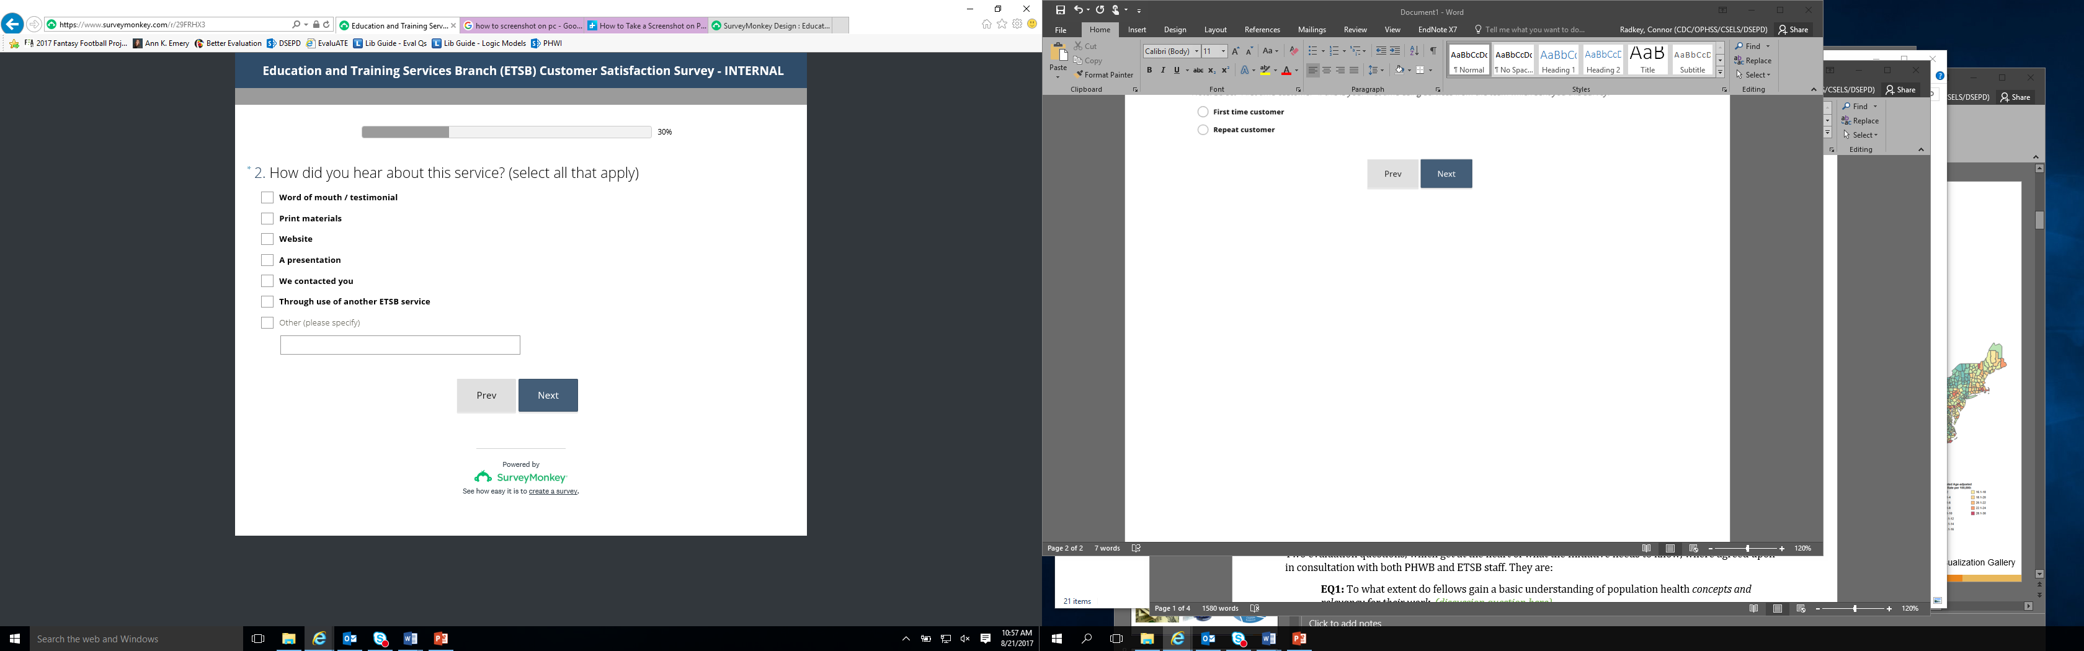Check 'Through use of another ETSB service'

tap(267, 302)
